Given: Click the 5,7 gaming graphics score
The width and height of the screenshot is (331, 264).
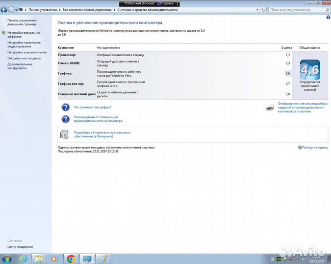Looking at the screenshot, I should click(288, 84).
